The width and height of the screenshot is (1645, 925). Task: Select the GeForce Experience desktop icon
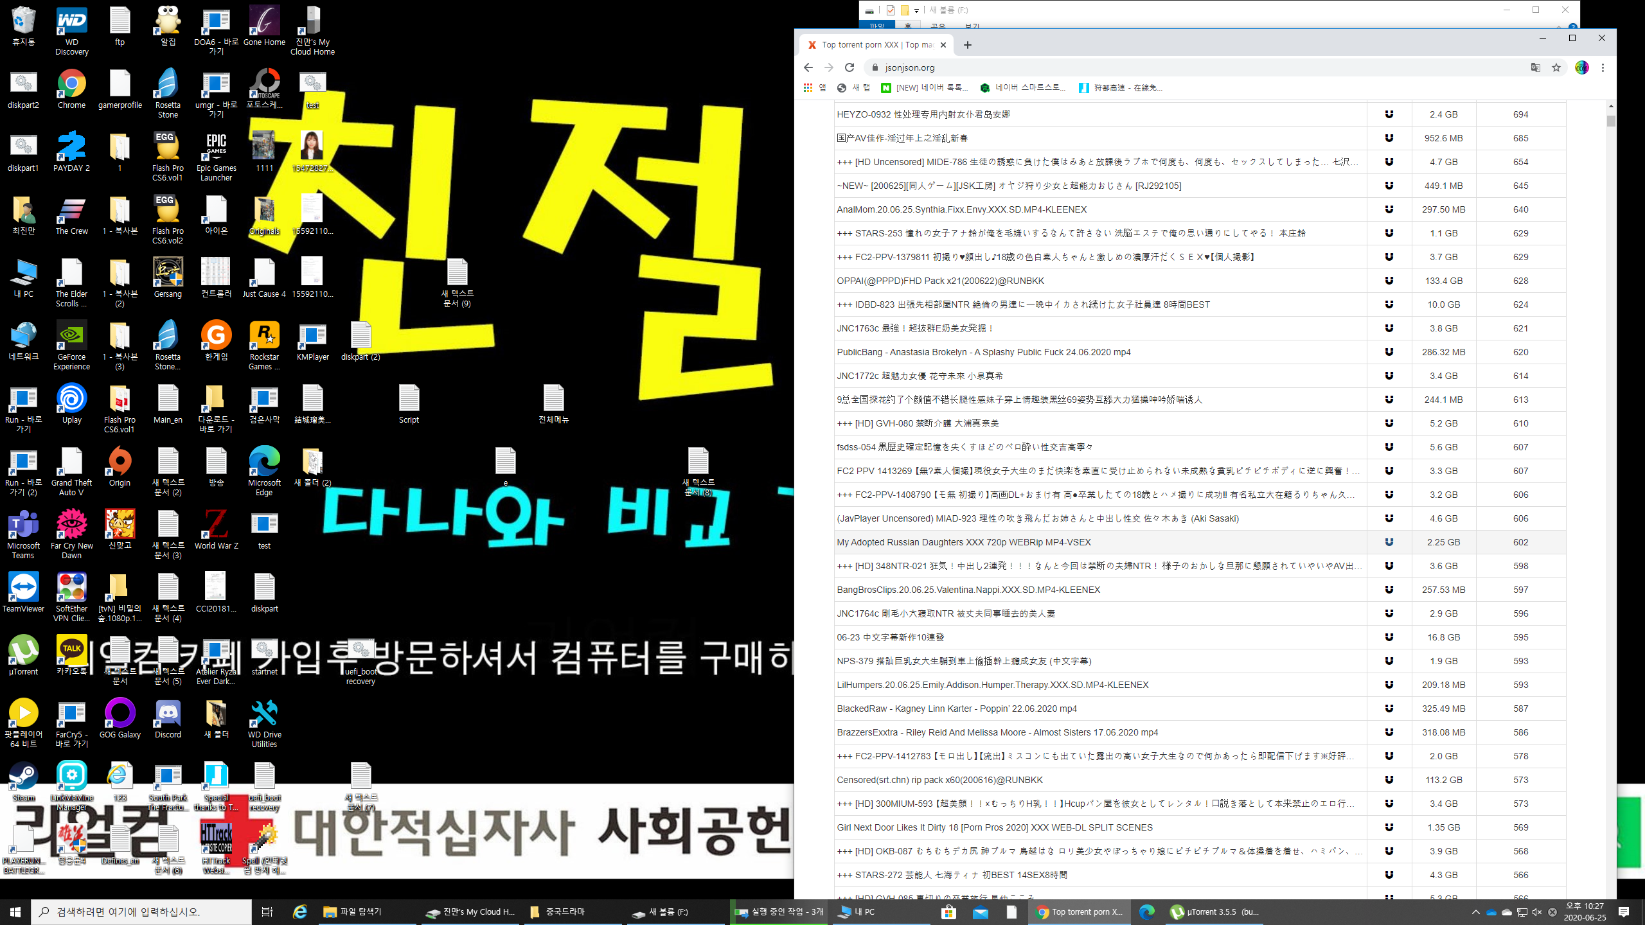tap(71, 346)
